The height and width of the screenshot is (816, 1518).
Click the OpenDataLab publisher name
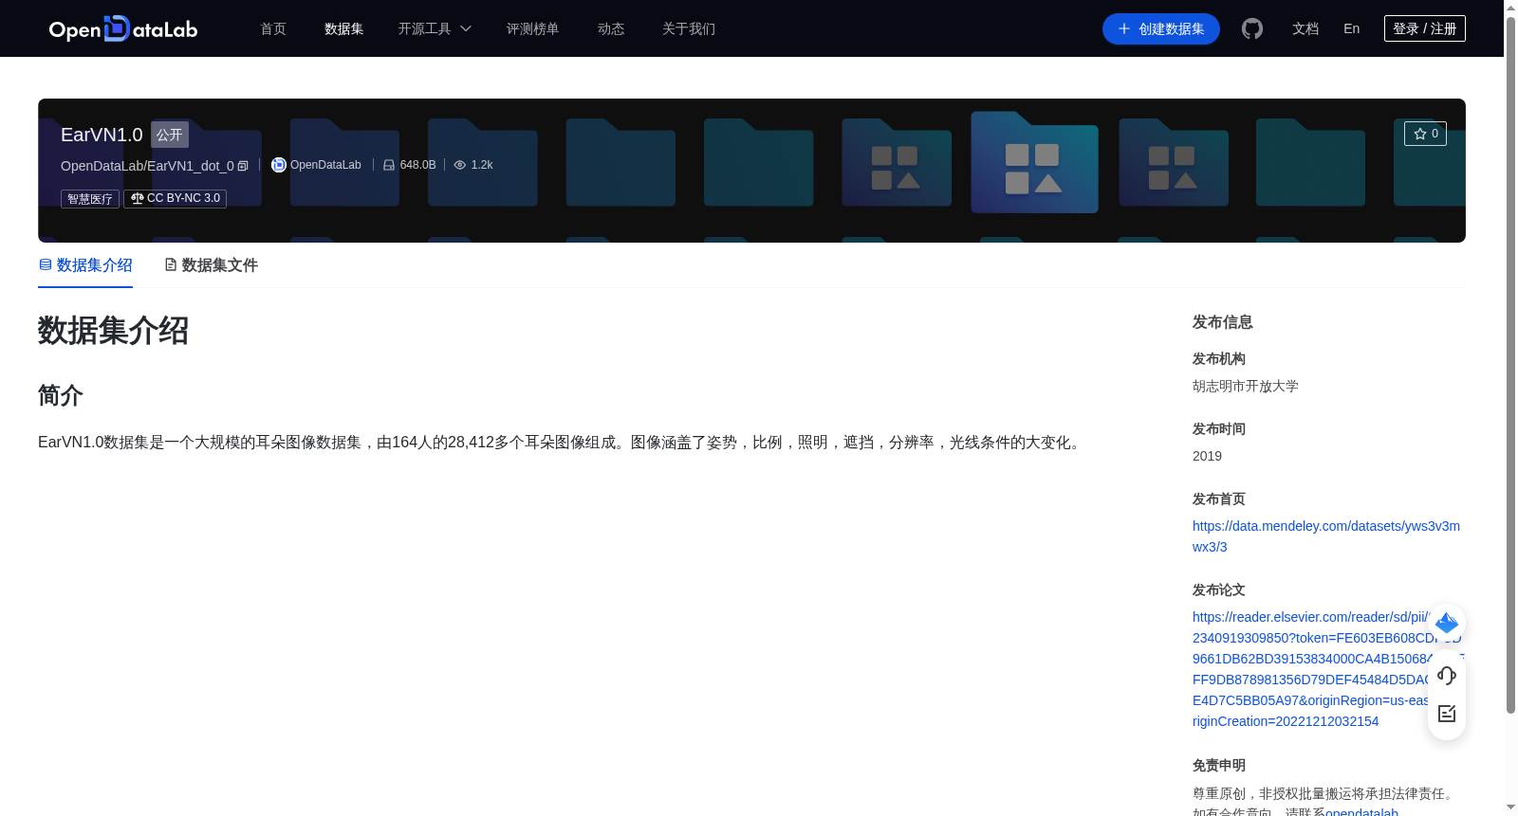pyautogui.click(x=325, y=165)
